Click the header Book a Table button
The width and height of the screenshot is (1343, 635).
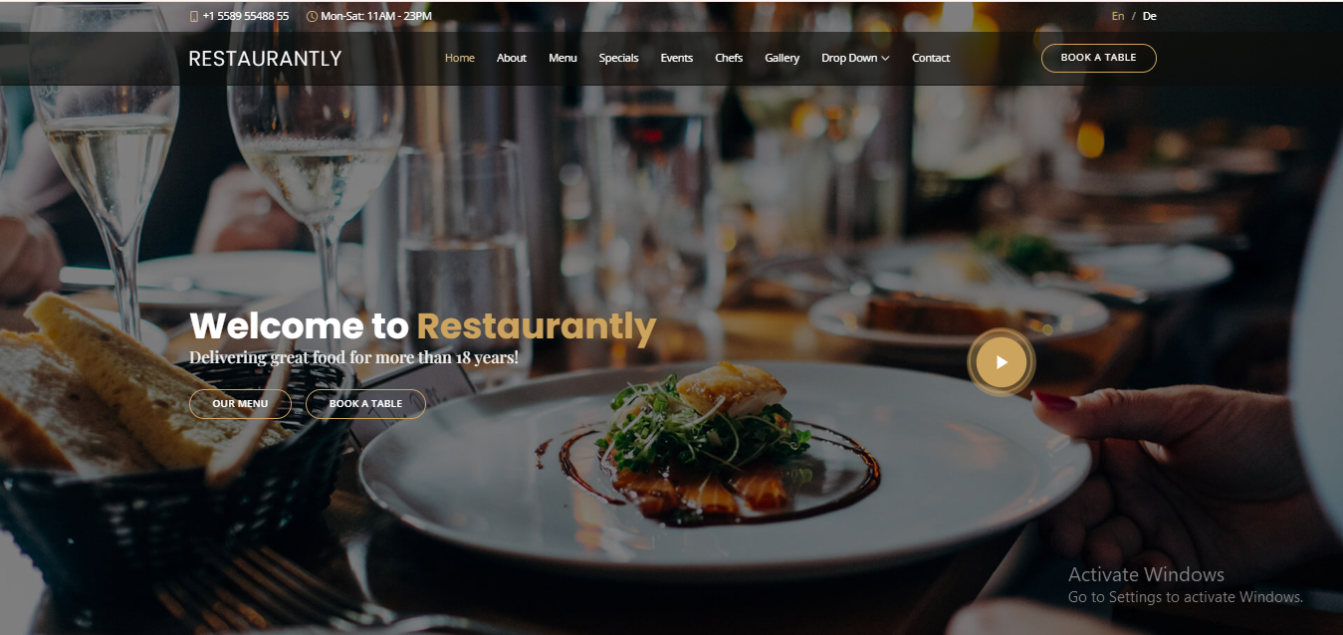click(1099, 58)
